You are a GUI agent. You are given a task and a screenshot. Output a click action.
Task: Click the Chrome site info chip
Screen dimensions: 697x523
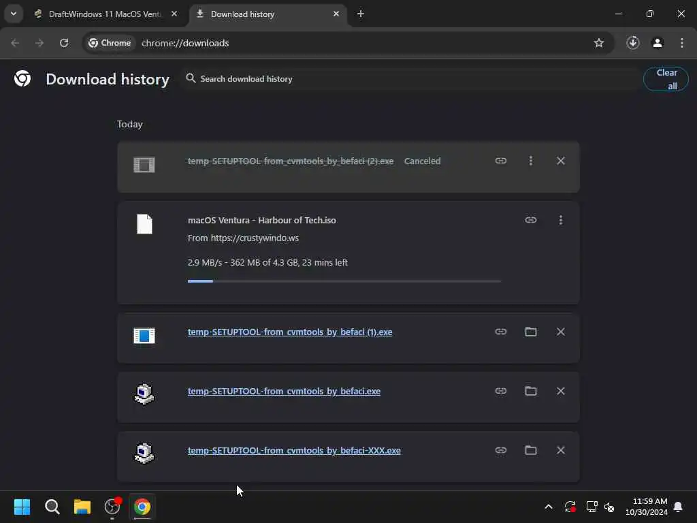click(x=110, y=43)
